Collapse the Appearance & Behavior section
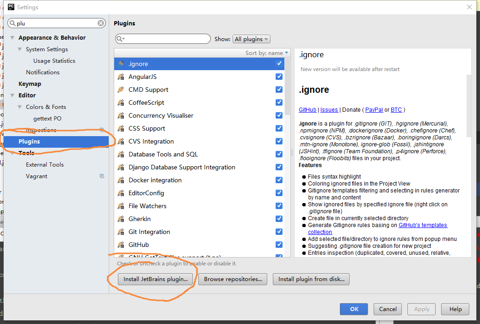Image resolution: width=480 pixels, height=324 pixels. [x=12, y=37]
